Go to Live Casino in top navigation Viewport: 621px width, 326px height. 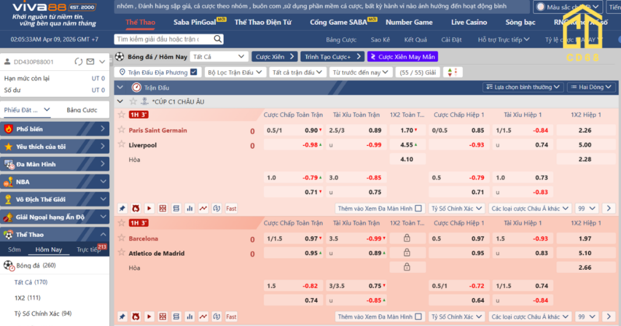[469, 22]
